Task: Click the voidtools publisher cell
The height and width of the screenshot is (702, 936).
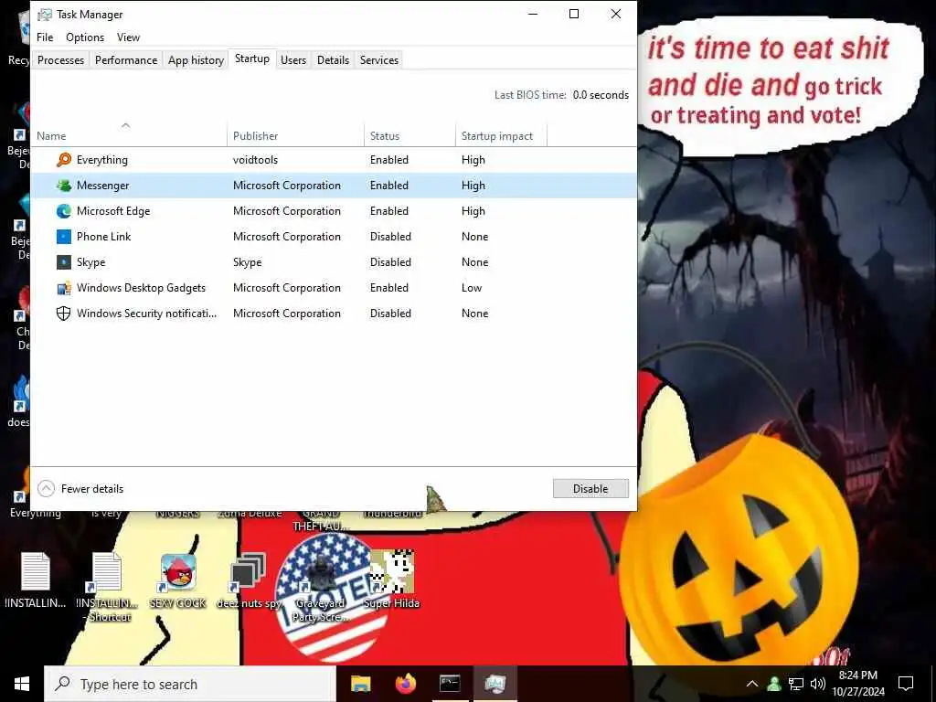Action: click(256, 159)
